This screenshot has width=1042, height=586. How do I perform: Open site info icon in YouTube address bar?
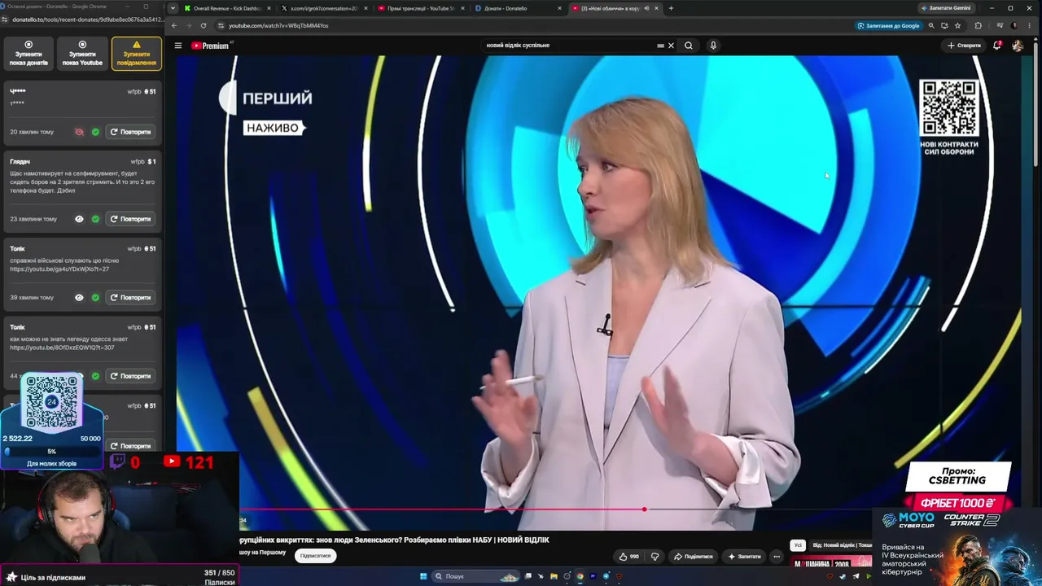point(221,25)
